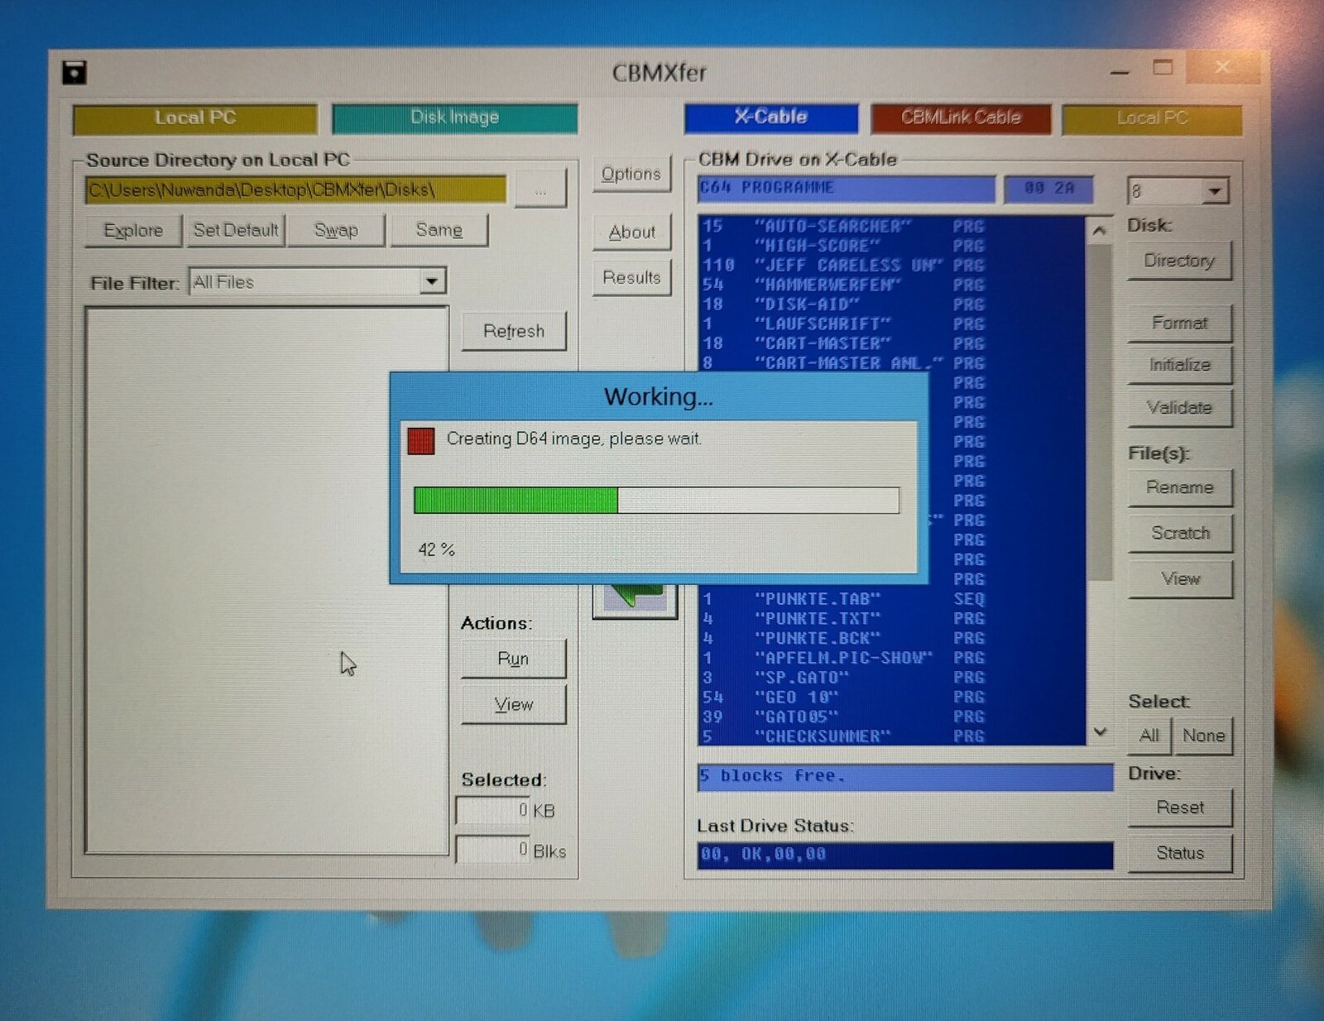The image size is (1324, 1021).
Task: Click the scroll up arrow of CBM file list
Action: click(x=1099, y=230)
